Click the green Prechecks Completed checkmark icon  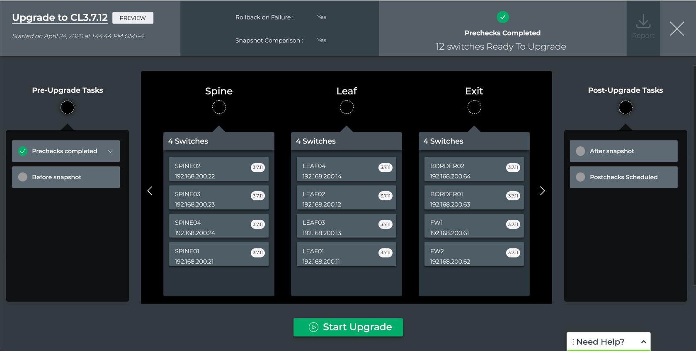502,17
